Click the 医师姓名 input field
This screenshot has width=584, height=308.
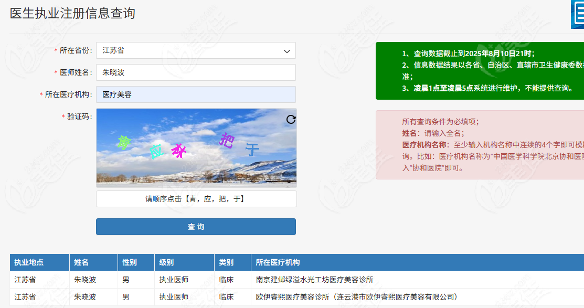[196, 72]
